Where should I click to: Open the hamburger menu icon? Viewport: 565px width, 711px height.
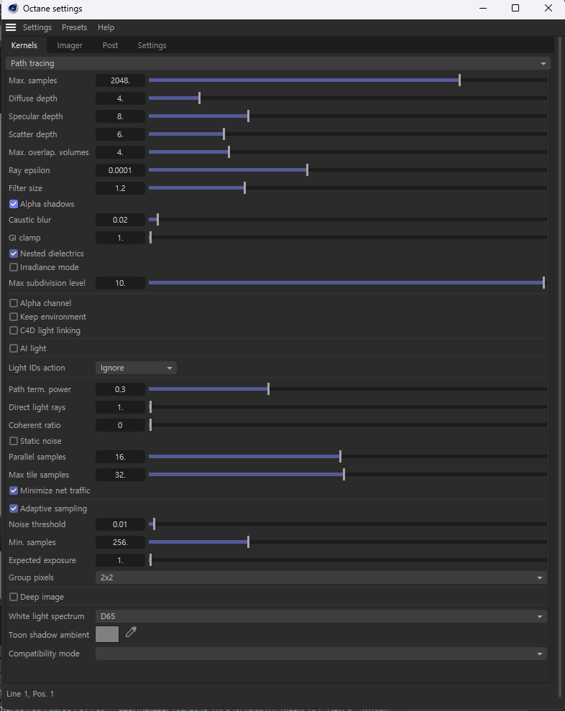(11, 28)
